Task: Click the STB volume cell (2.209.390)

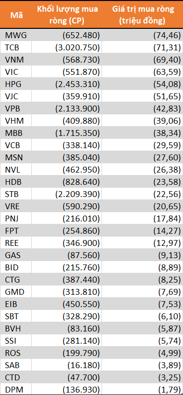Action: 67,194
